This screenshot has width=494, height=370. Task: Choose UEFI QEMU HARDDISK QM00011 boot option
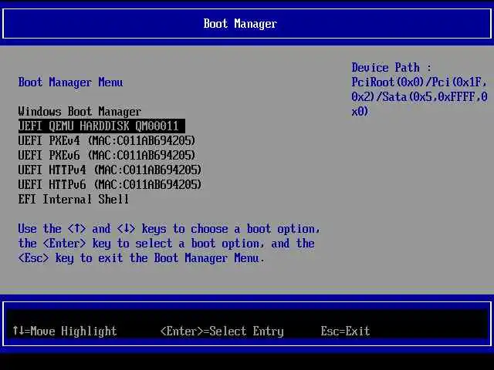pyautogui.click(x=101, y=126)
